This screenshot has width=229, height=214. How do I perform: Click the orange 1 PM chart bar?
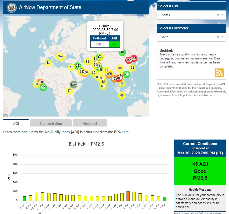(128, 196)
